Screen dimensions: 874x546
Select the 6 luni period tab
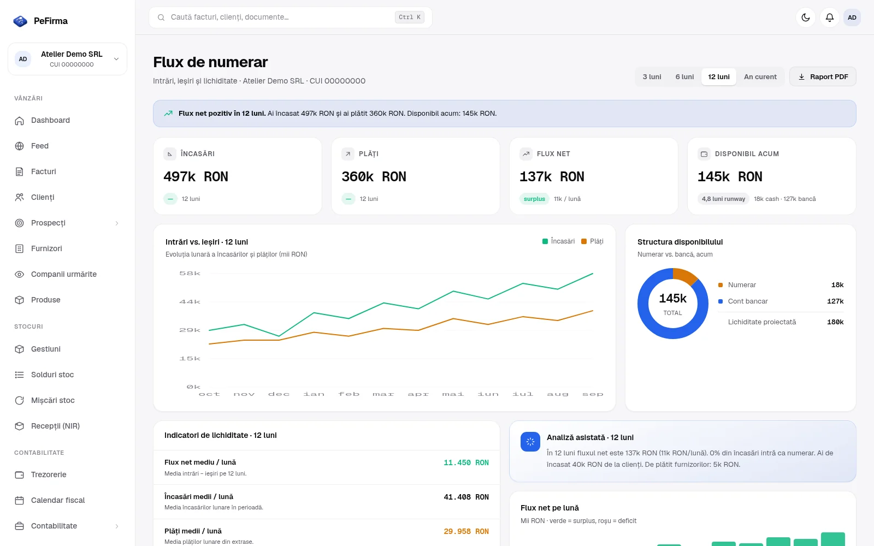click(x=684, y=77)
